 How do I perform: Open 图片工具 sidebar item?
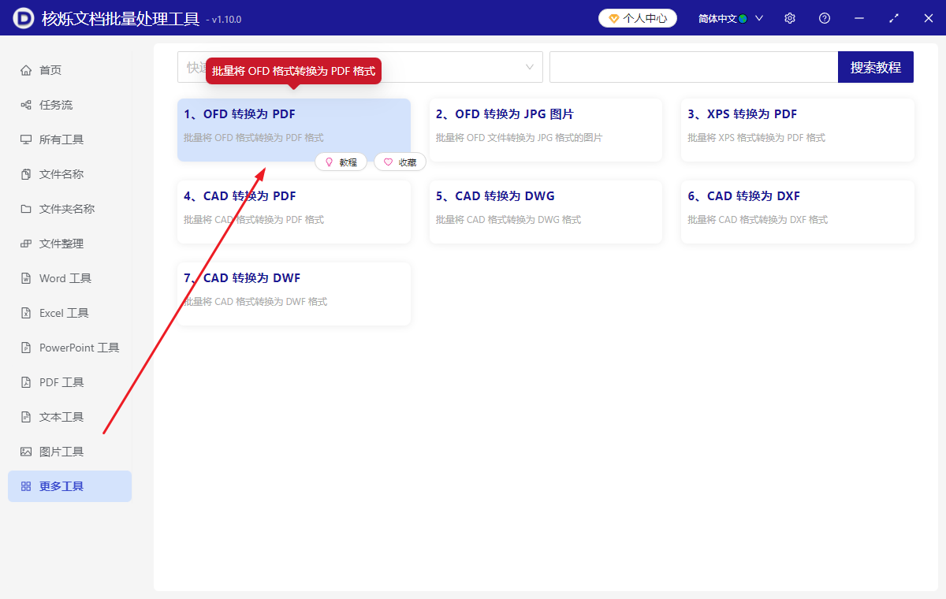pyautogui.click(x=69, y=452)
